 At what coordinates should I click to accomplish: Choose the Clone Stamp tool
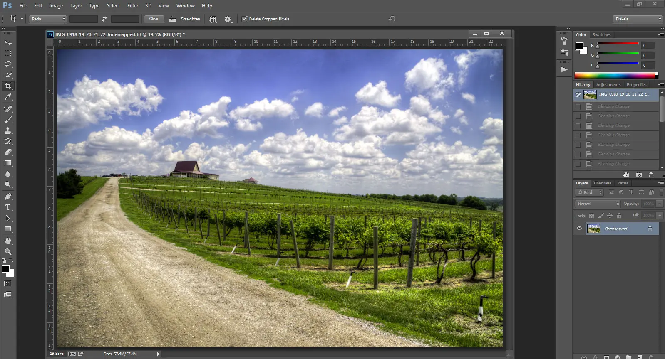[8, 130]
